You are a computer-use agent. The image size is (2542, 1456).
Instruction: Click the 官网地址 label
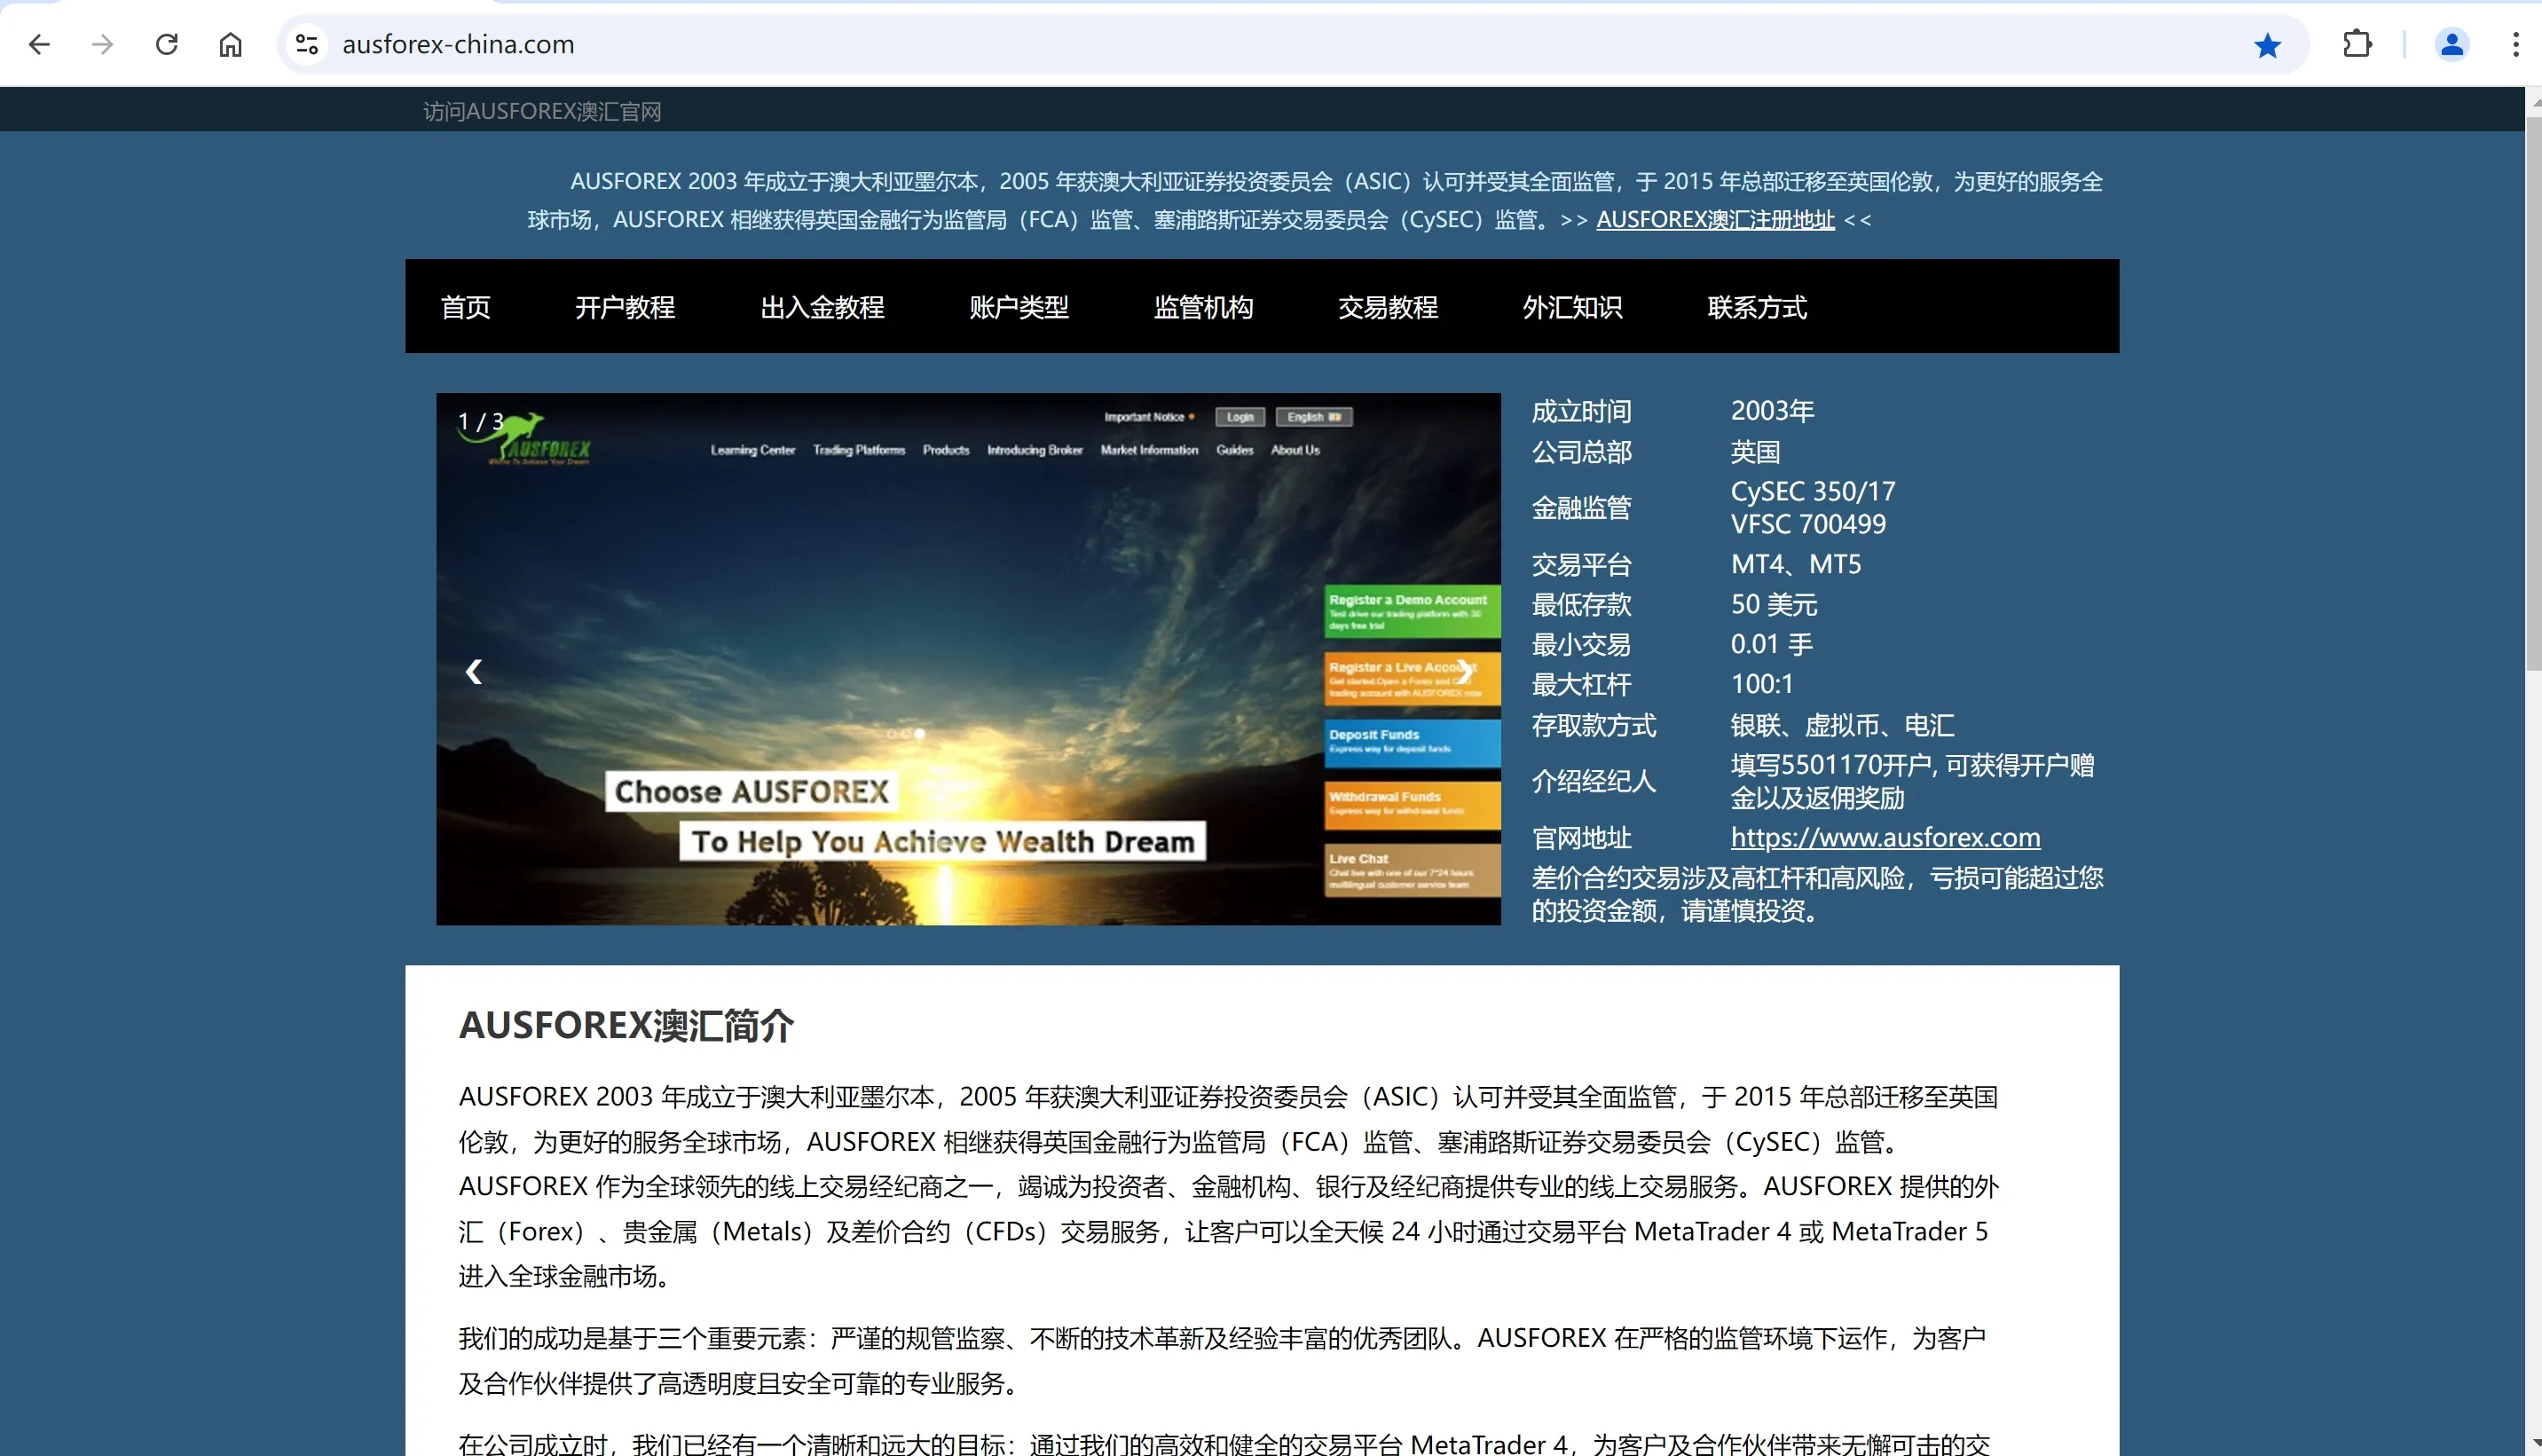[x=1581, y=837]
